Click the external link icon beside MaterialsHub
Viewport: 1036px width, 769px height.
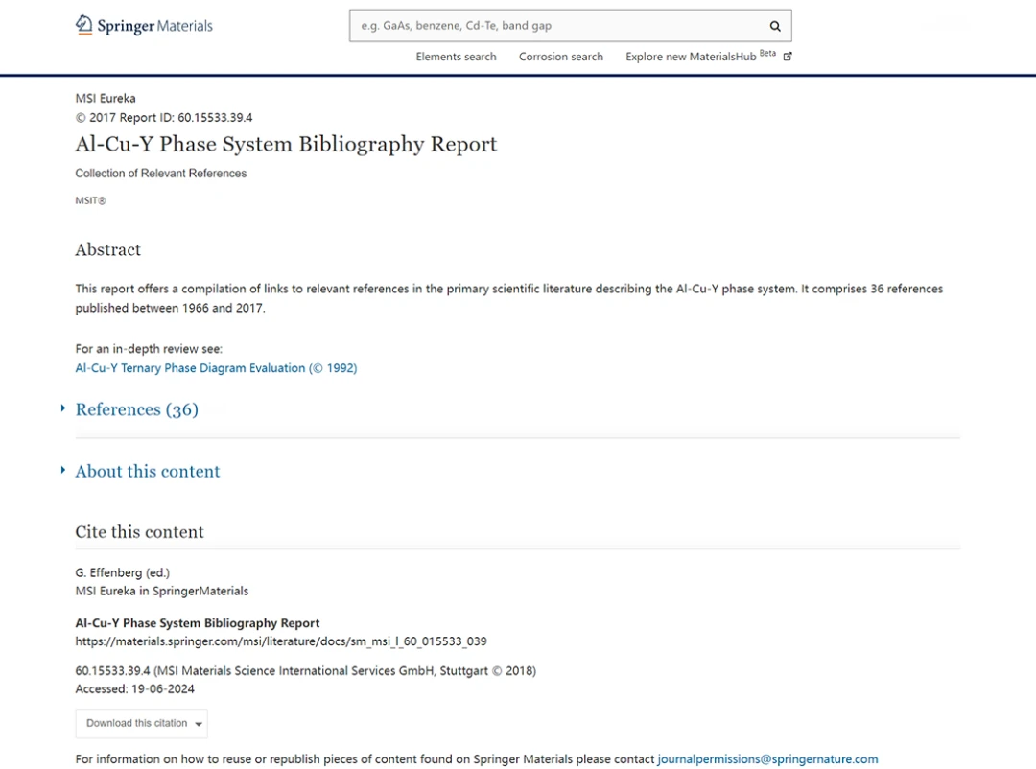tap(788, 57)
